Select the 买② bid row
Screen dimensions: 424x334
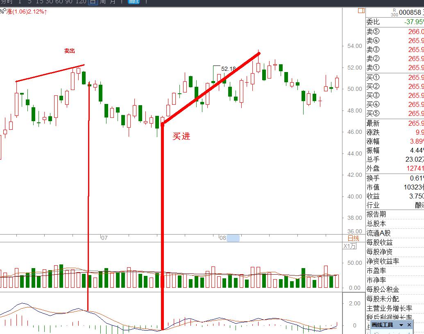pos(395,86)
